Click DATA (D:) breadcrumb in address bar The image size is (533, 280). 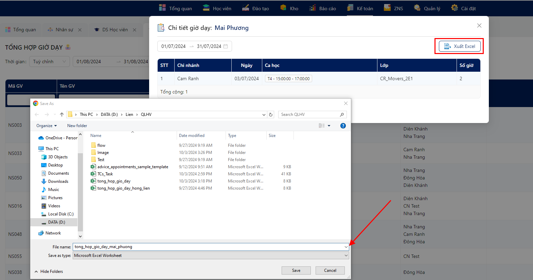click(109, 115)
